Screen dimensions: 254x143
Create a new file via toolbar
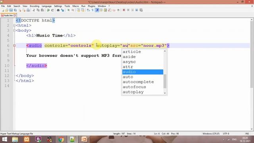click(x=3, y=10)
